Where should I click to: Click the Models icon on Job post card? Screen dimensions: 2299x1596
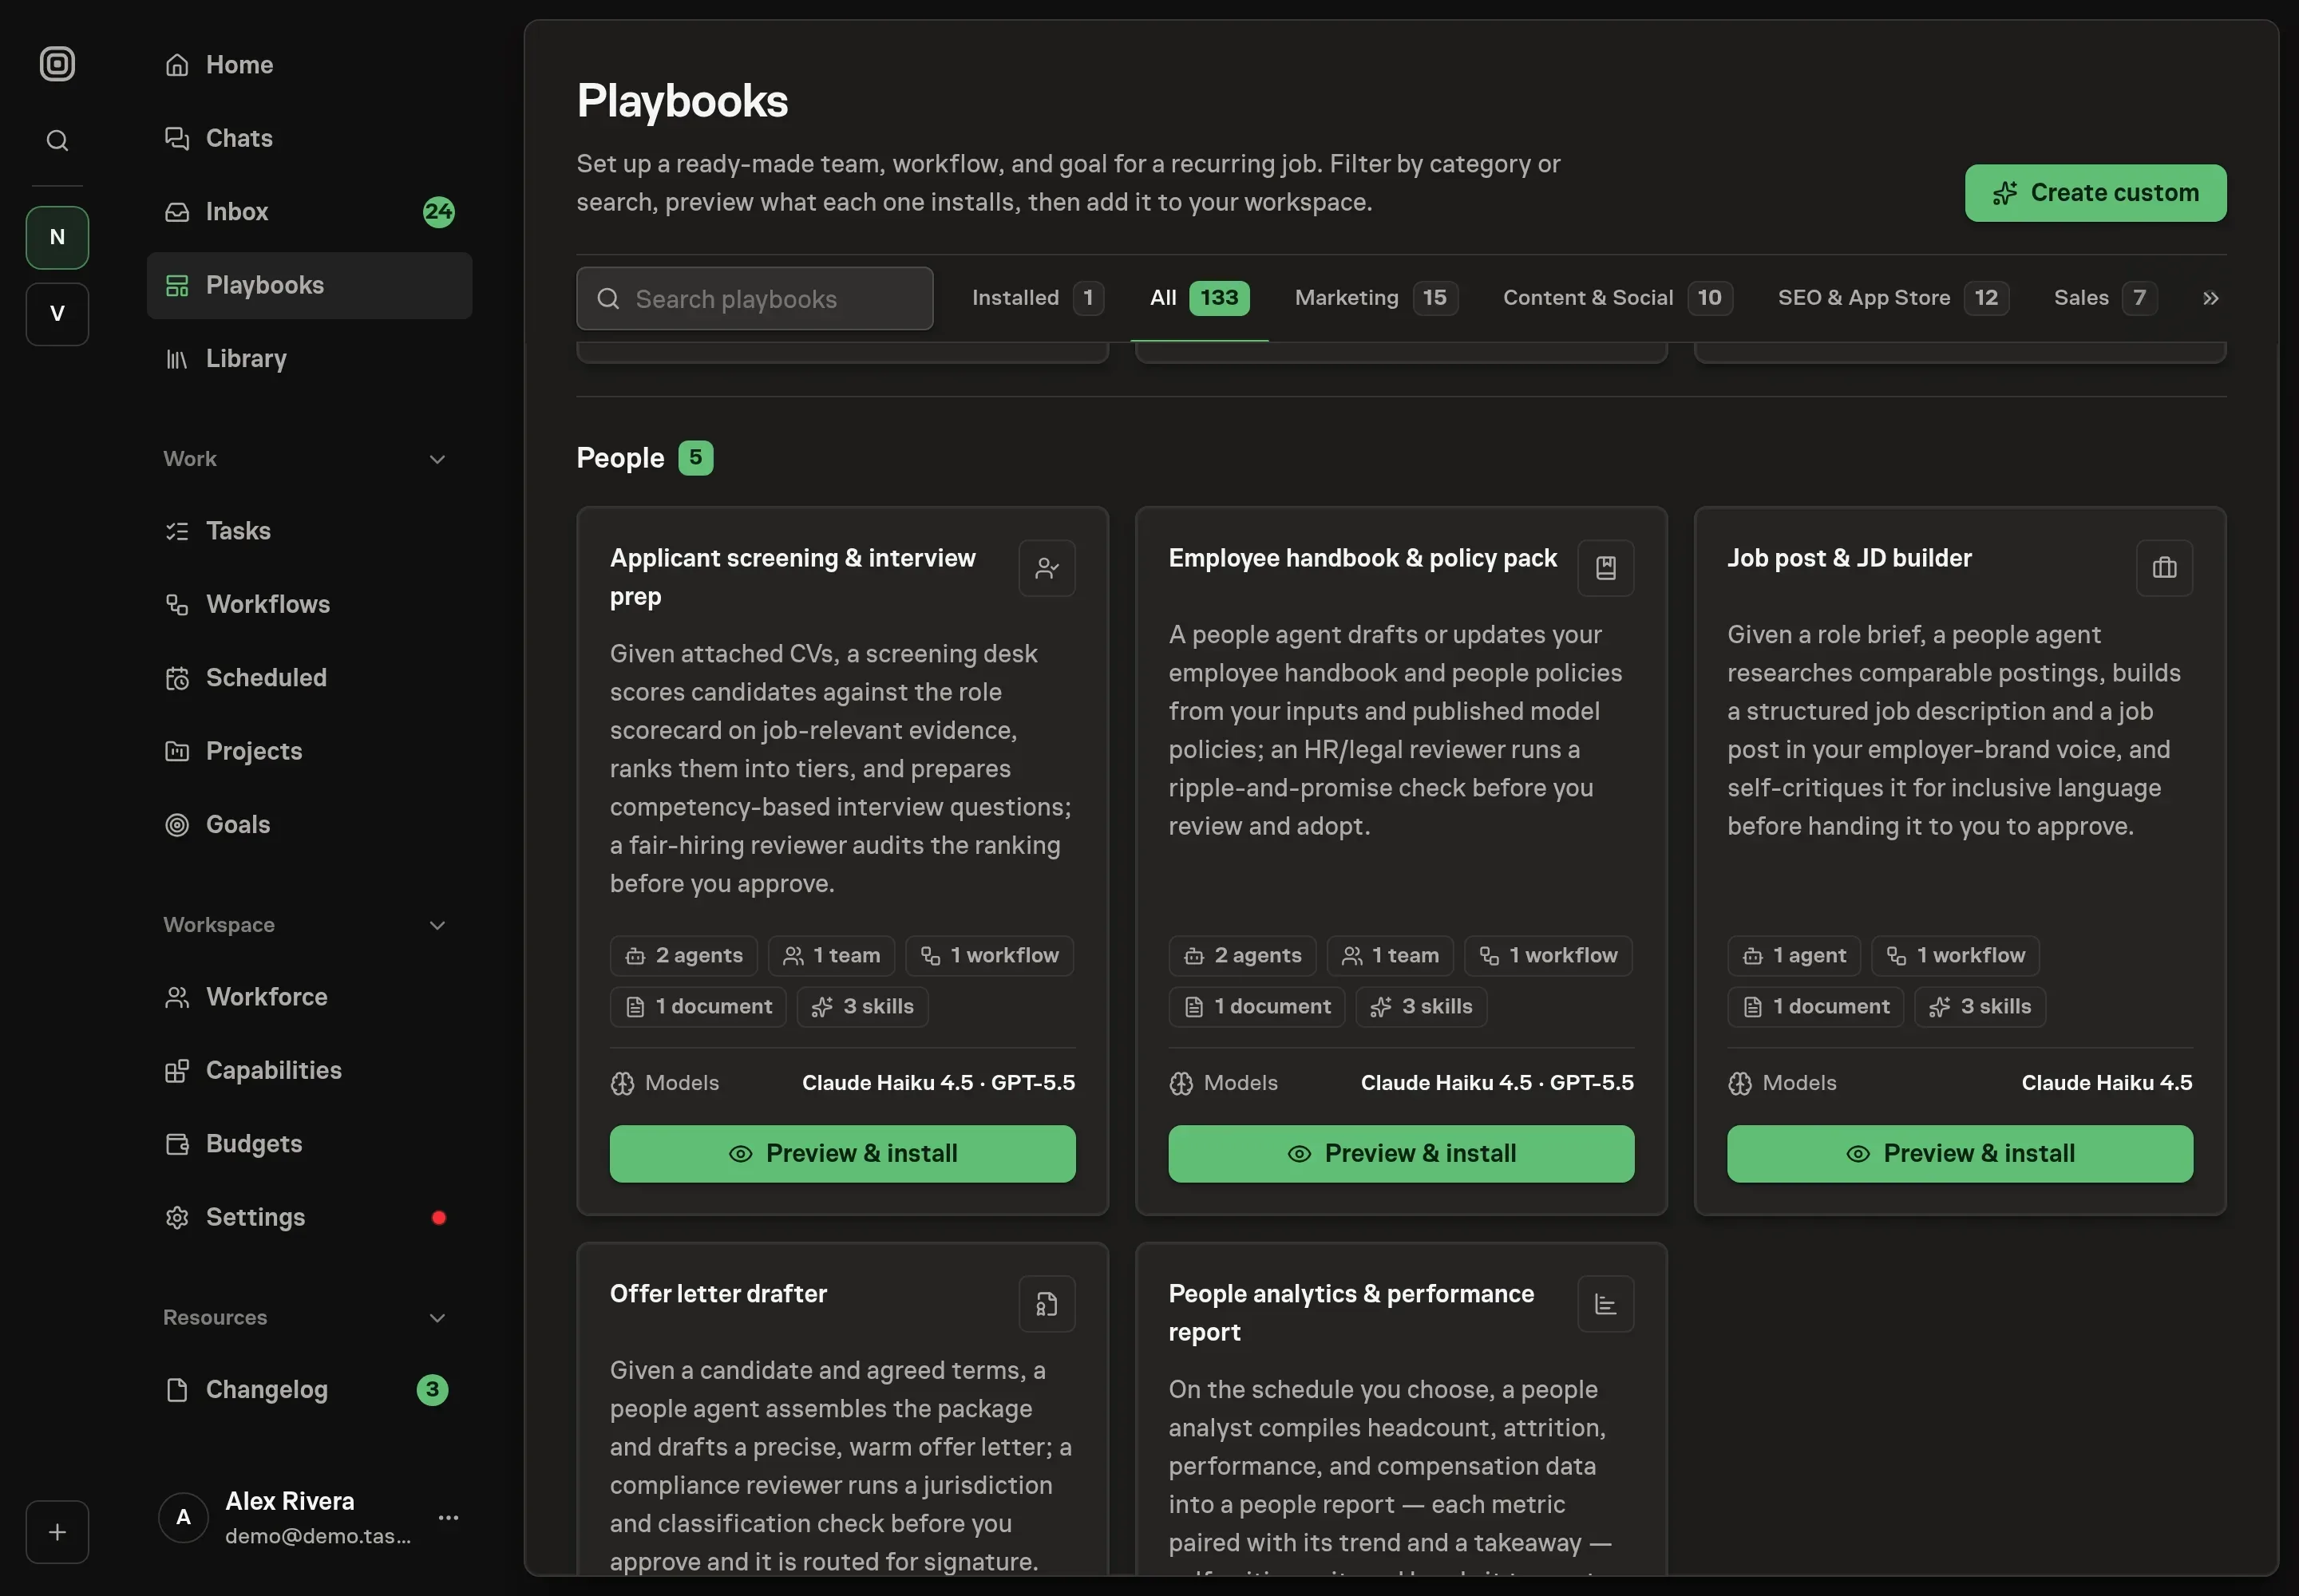(x=1739, y=1084)
